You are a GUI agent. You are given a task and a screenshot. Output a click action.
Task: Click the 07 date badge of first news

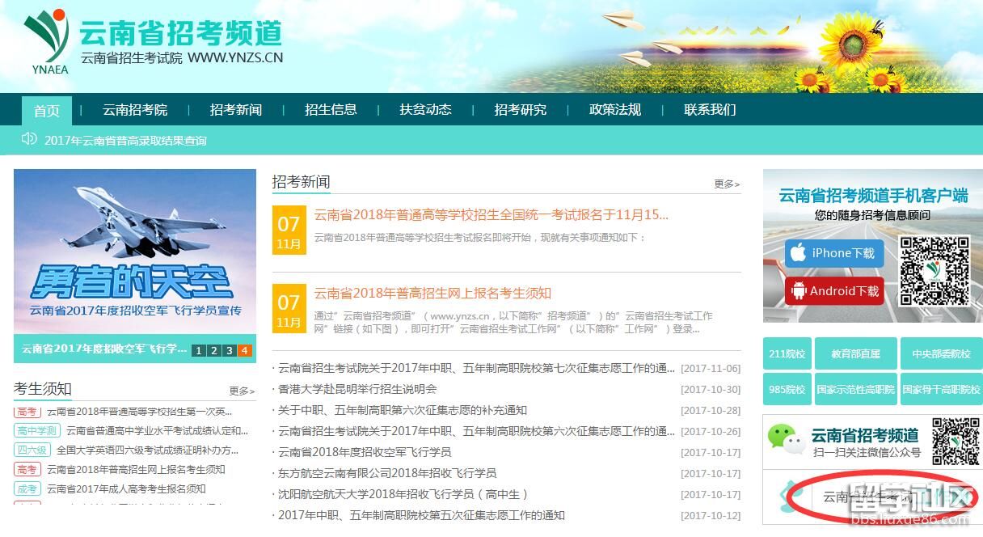tap(289, 230)
